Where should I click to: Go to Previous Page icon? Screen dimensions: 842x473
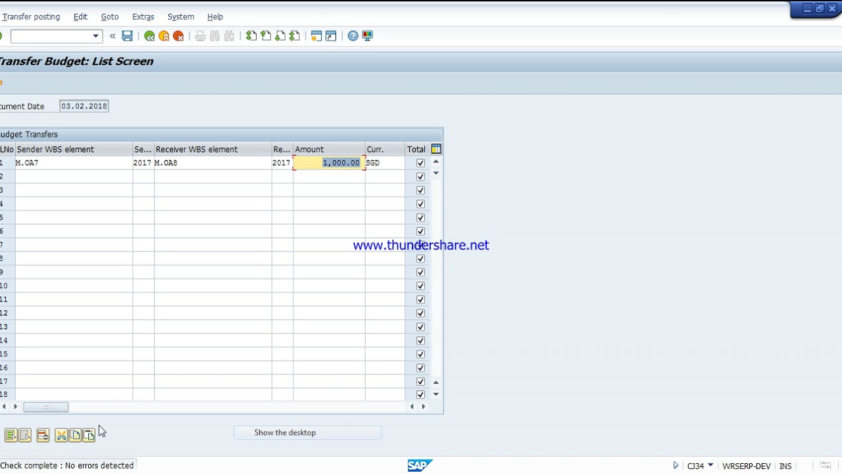[x=266, y=36]
